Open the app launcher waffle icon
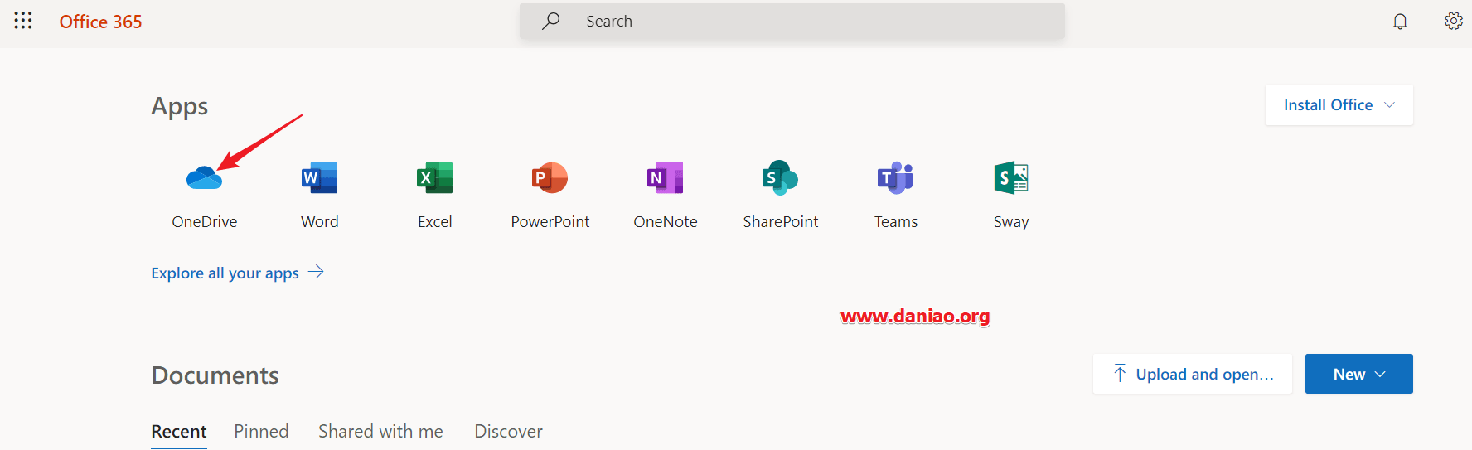 tap(23, 21)
